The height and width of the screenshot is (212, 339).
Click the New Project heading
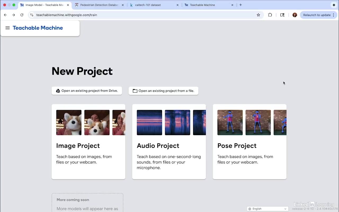coord(82,71)
